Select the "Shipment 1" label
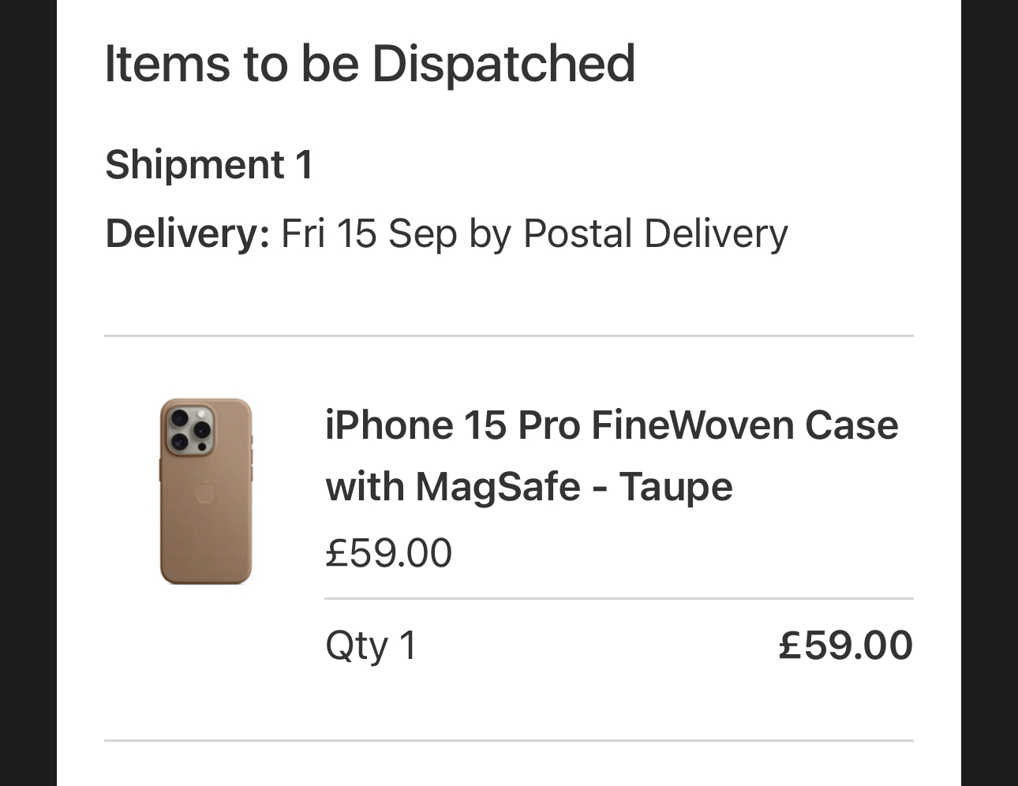 point(209,165)
